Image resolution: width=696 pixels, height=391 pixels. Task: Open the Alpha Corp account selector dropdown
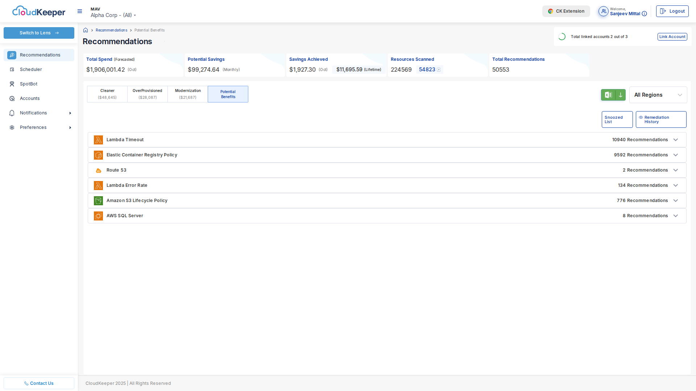click(113, 15)
